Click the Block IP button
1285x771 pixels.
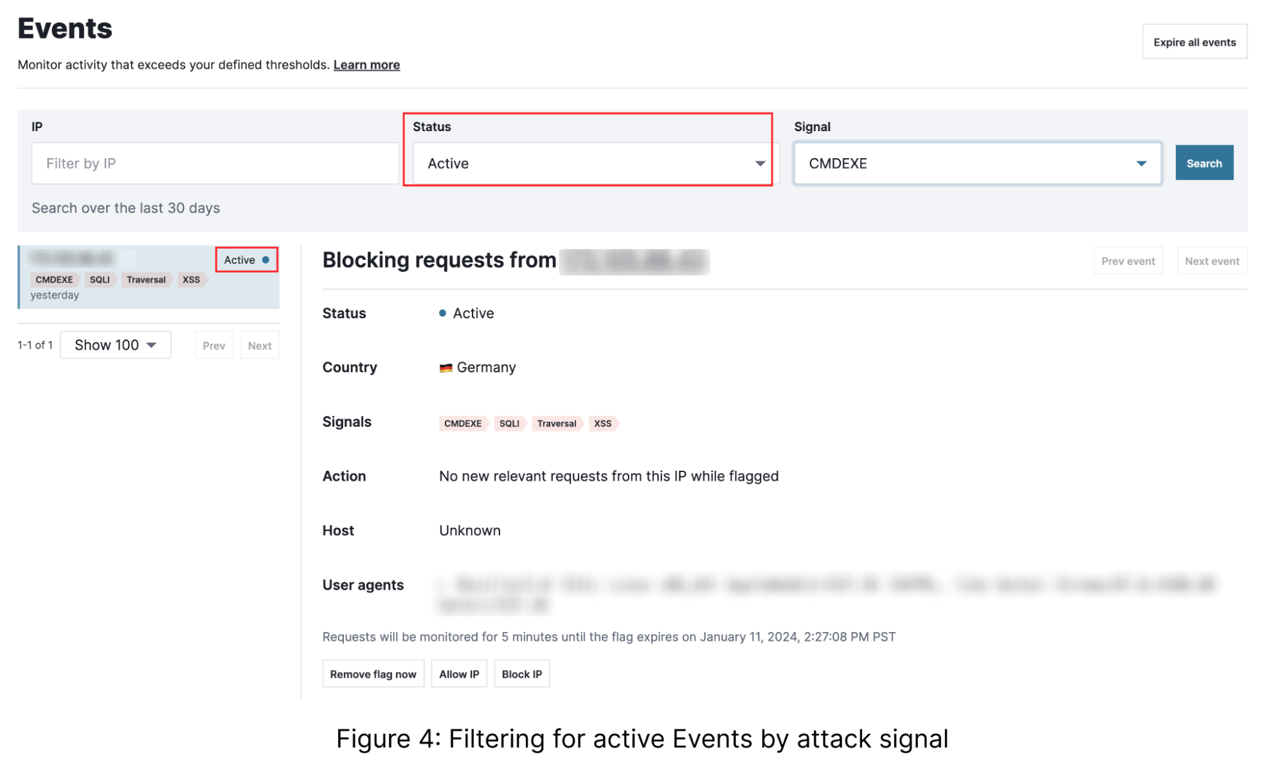point(521,673)
